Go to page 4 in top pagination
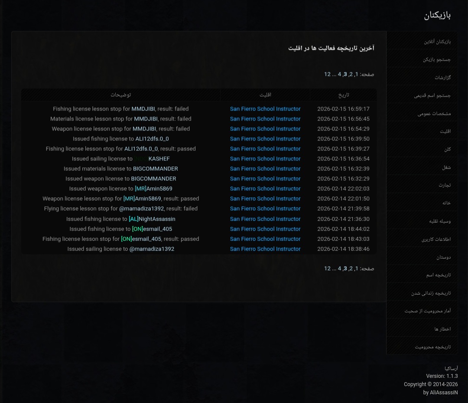The width and height of the screenshot is (468, 403). (x=339, y=74)
